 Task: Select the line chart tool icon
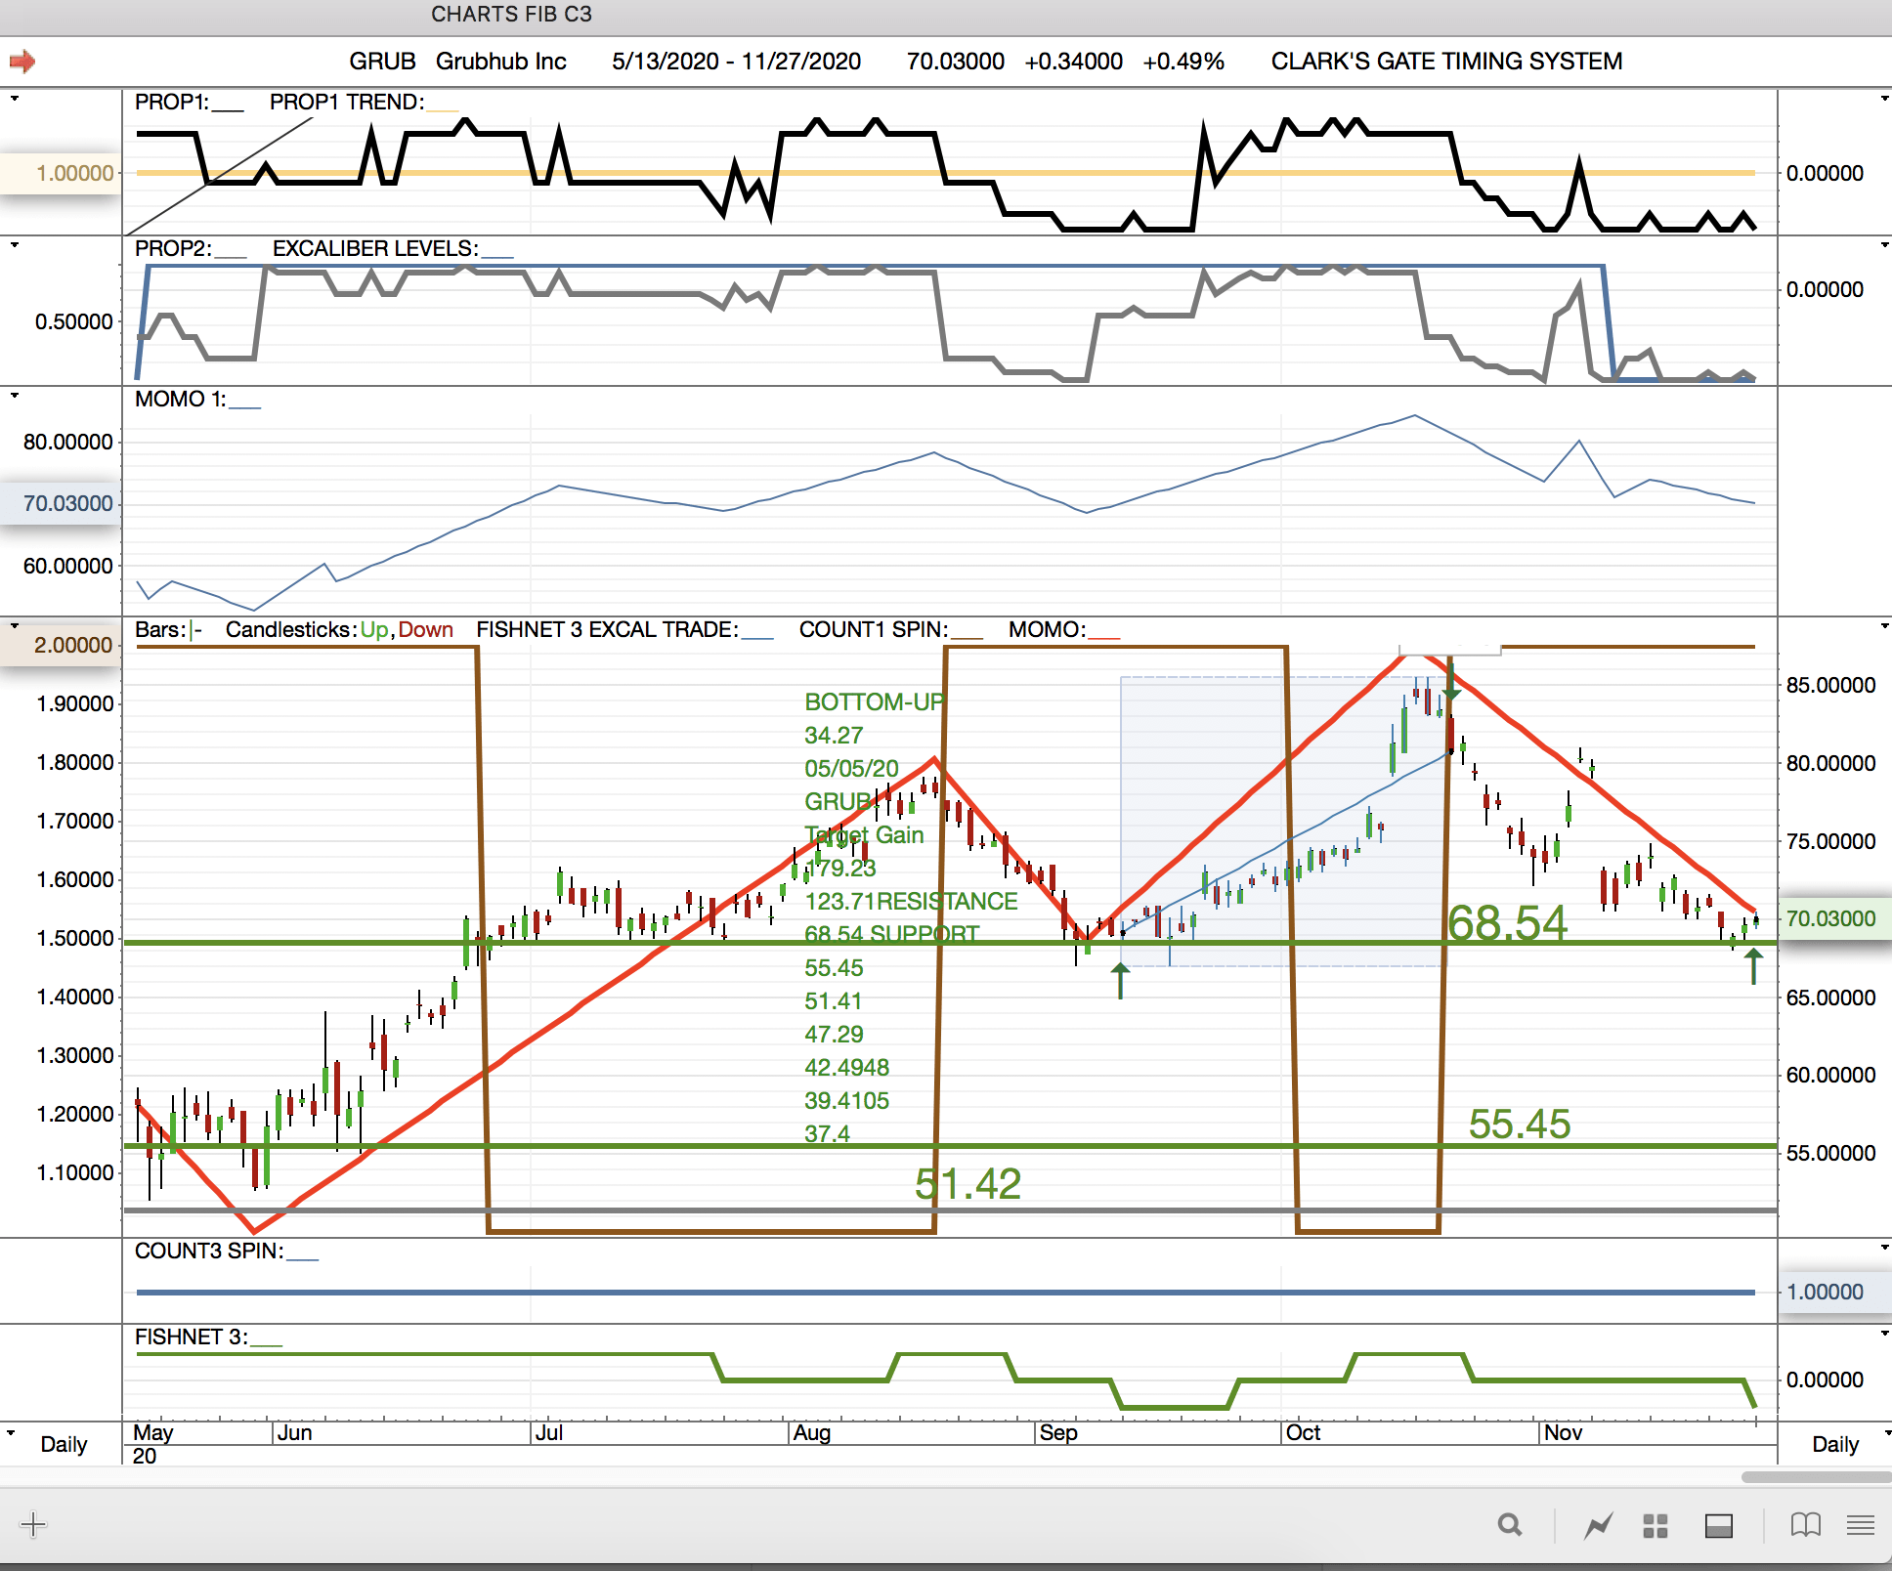(1599, 1525)
